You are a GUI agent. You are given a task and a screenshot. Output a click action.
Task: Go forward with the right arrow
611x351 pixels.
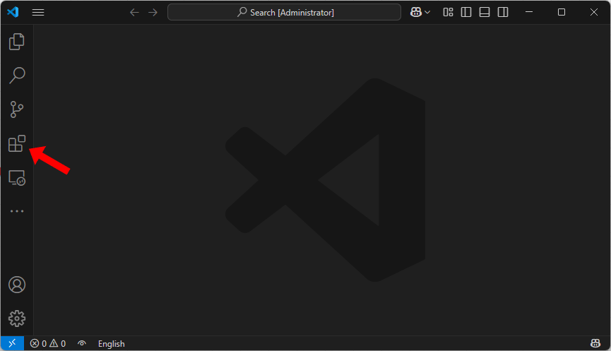153,13
